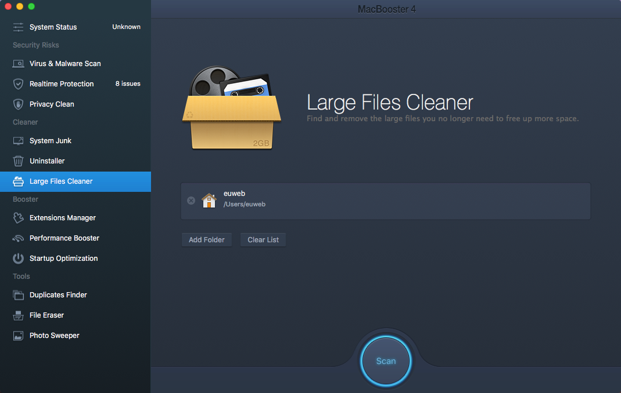Switch to Uninstaller module

tap(76, 161)
